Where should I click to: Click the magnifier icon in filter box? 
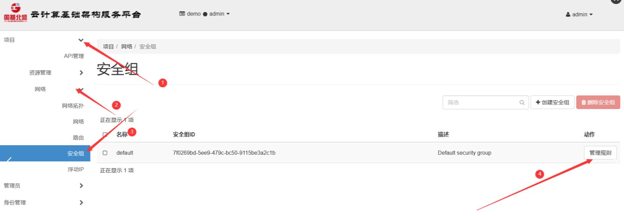pyautogui.click(x=522, y=103)
